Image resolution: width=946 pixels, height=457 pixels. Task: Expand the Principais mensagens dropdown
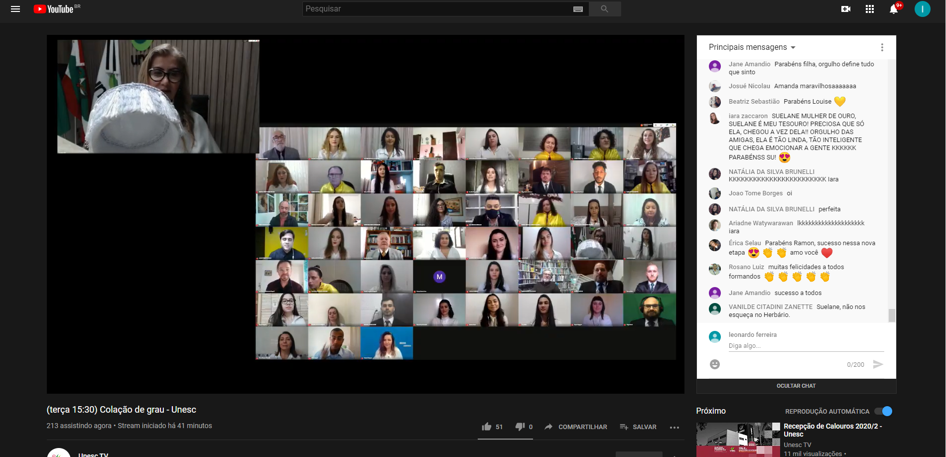pos(752,47)
